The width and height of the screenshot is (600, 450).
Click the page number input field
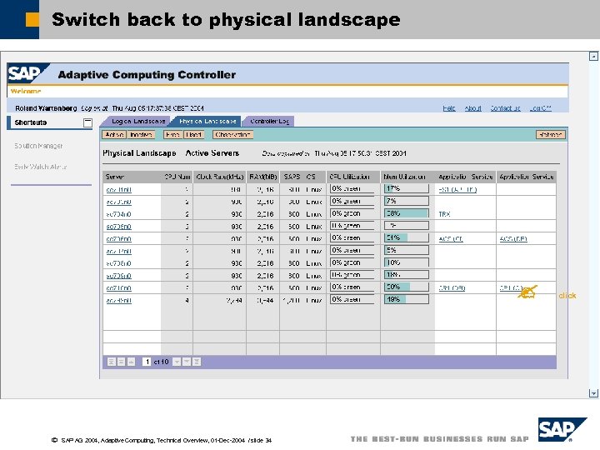pyautogui.click(x=147, y=362)
